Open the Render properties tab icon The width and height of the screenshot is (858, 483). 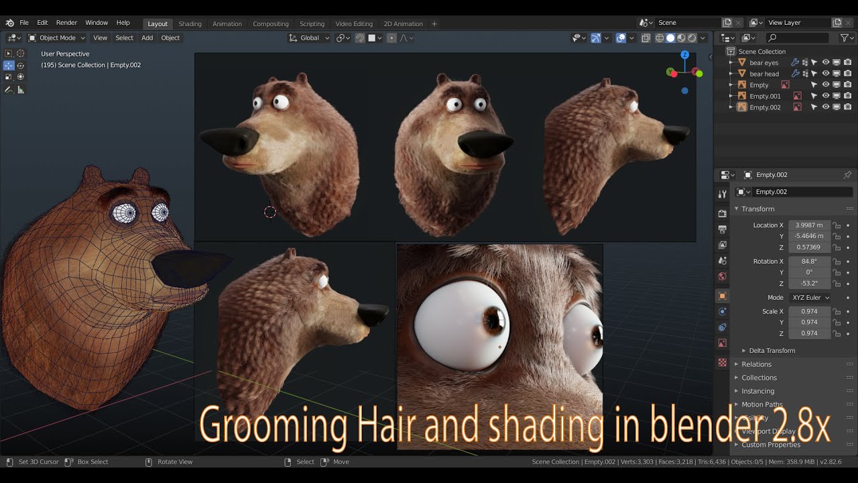(x=722, y=213)
